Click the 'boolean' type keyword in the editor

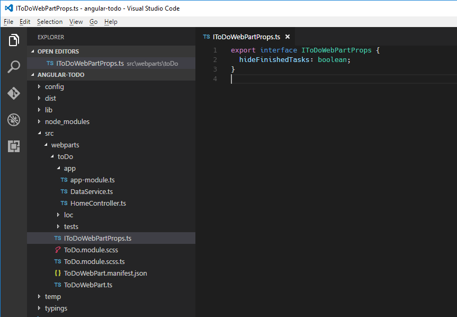pyautogui.click(x=332, y=59)
